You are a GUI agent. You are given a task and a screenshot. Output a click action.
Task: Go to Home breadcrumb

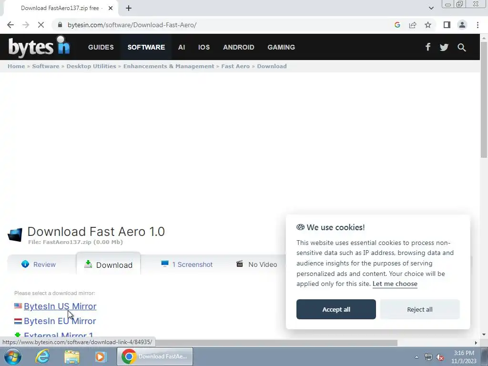click(x=16, y=66)
